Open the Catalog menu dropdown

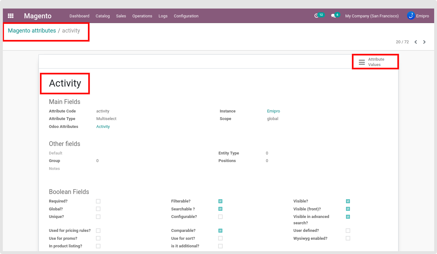[103, 16]
